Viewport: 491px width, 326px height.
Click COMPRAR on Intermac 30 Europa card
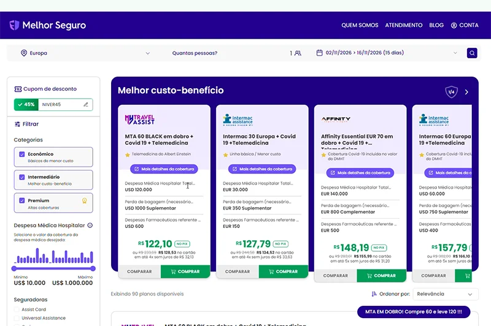(284, 271)
